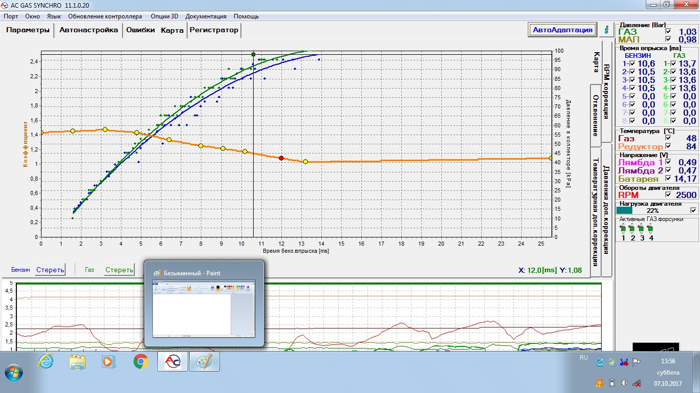Toggle the Батарея voltage checkbox
This screenshot has width=700, height=393.
click(668, 179)
